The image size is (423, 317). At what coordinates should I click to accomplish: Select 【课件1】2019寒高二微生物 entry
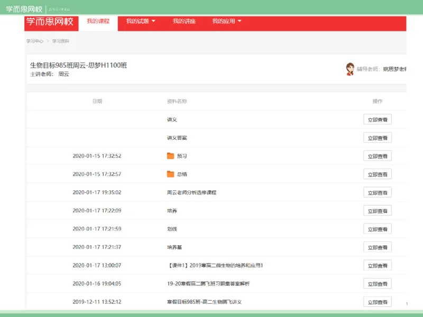click(x=215, y=265)
